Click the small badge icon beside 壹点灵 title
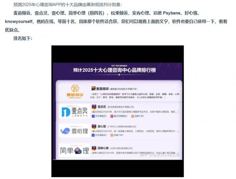The height and width of the screenshot is (179, 236). coord(94,107)
